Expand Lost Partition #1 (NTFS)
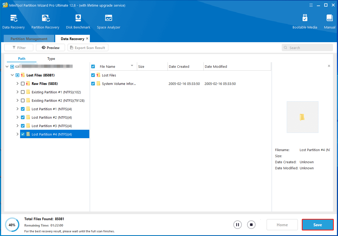This screenshot has width=338, height=236. (17, 109)
